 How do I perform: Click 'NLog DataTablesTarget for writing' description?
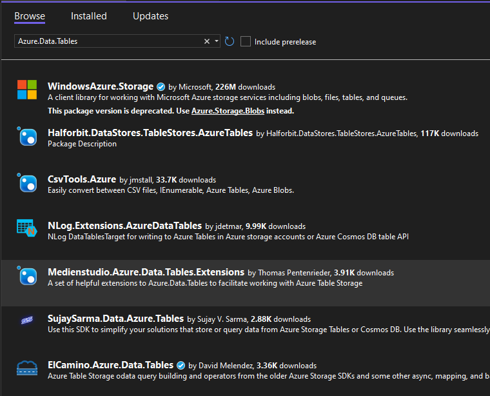tap(228, 237)
